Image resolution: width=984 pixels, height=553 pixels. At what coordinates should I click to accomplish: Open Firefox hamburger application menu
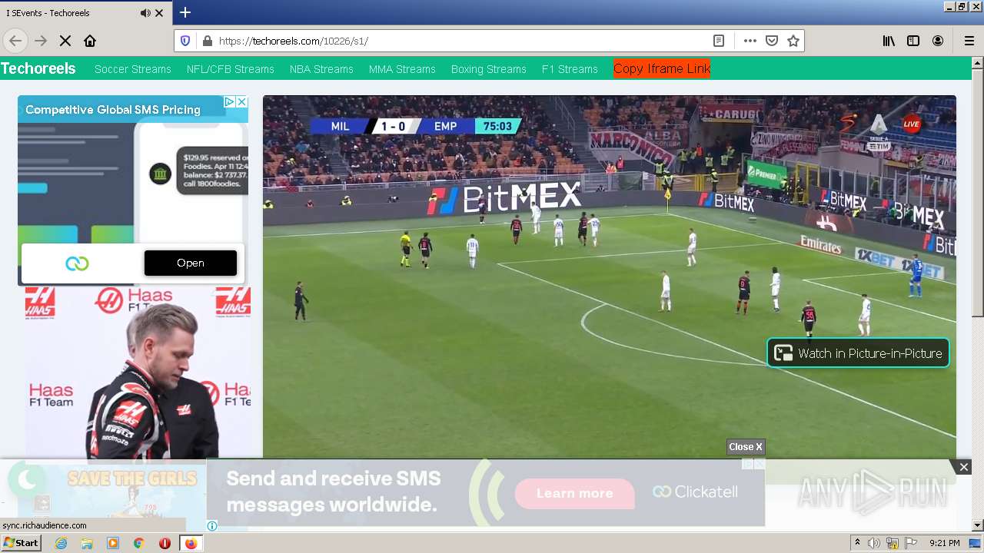(969, 41)
